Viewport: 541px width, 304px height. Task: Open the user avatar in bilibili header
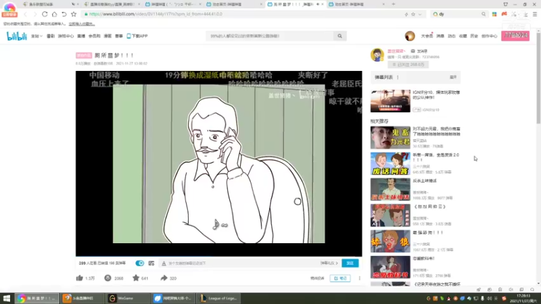410,36
